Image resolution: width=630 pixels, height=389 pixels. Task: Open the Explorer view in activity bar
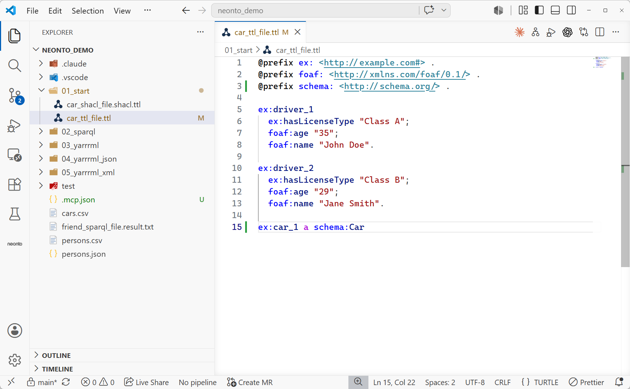(x=14, y=36)
